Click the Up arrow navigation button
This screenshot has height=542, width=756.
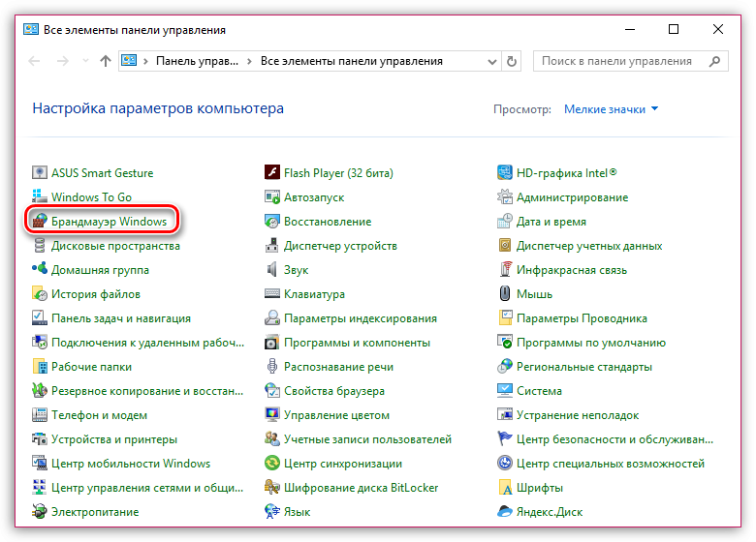pos(105,61)
